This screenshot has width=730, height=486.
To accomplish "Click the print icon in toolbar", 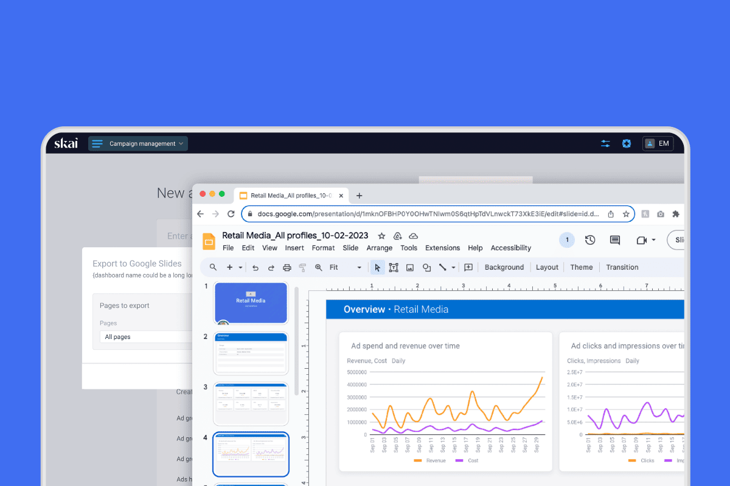I will click(287, 267).
